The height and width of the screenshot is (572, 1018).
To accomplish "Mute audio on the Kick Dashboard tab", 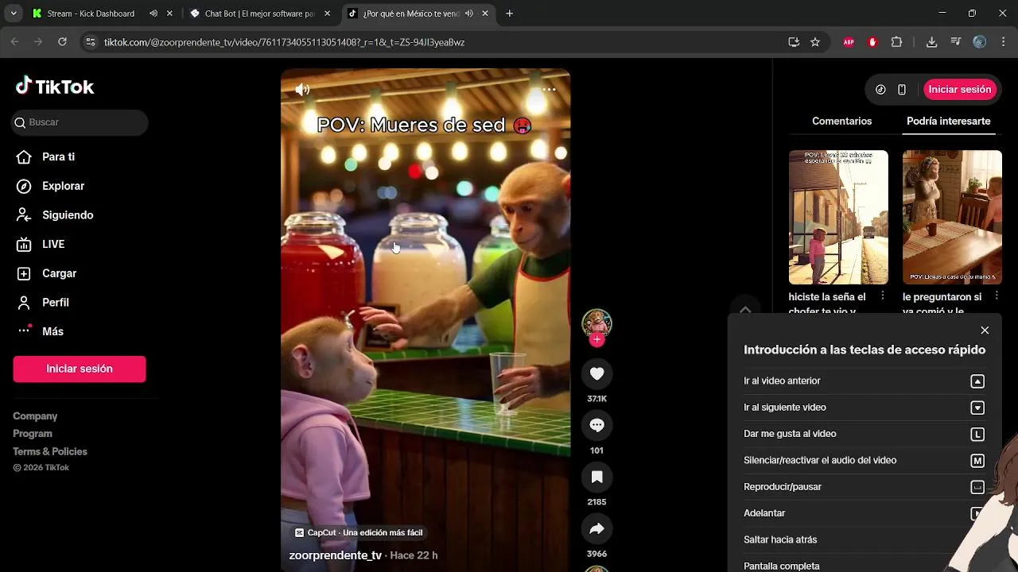I will pos(153,14).
